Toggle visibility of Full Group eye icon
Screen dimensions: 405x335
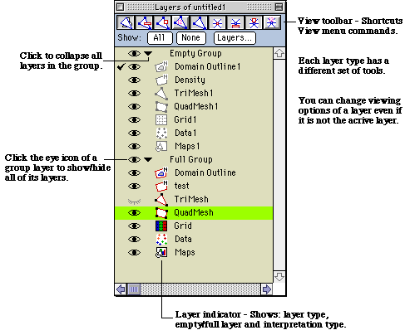[134, 159]
